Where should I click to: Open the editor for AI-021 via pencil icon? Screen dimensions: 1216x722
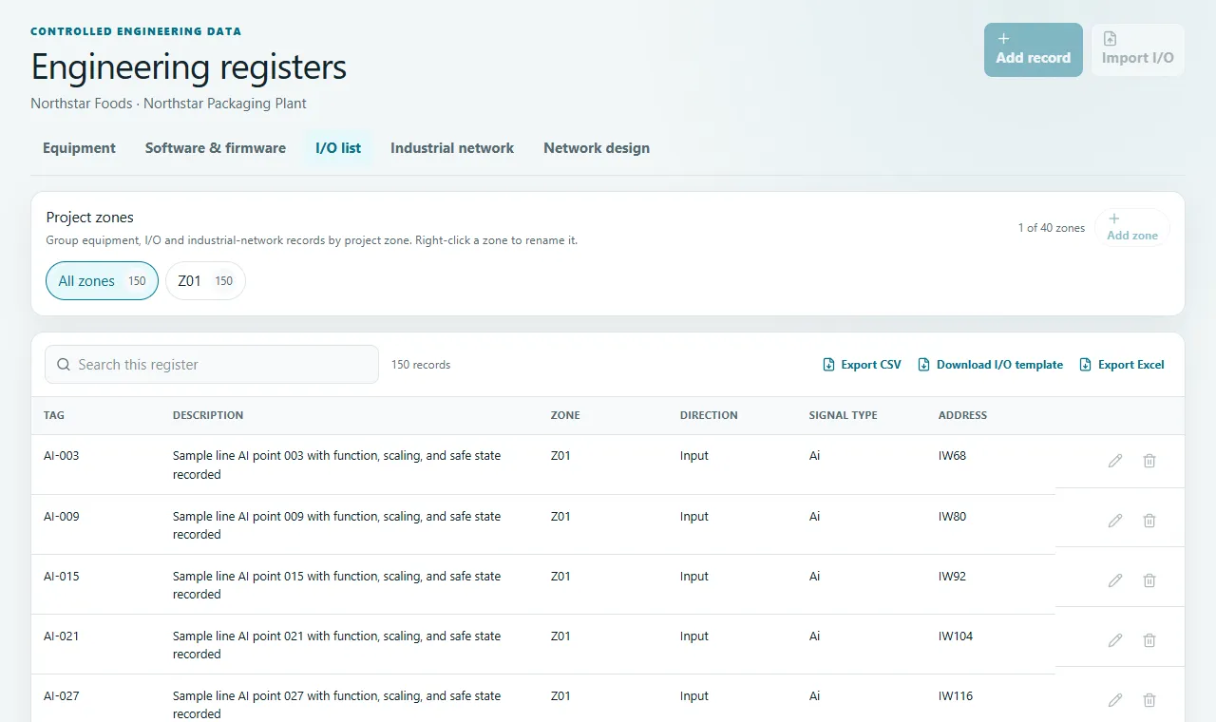pos(1115,640)
